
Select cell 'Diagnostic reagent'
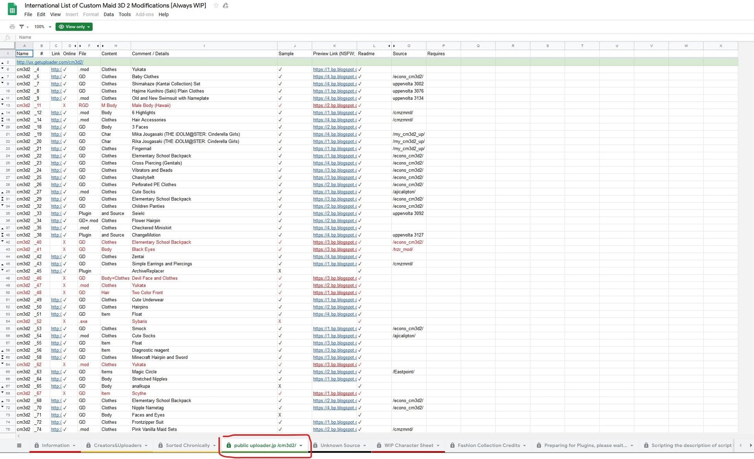coord(204,350)
